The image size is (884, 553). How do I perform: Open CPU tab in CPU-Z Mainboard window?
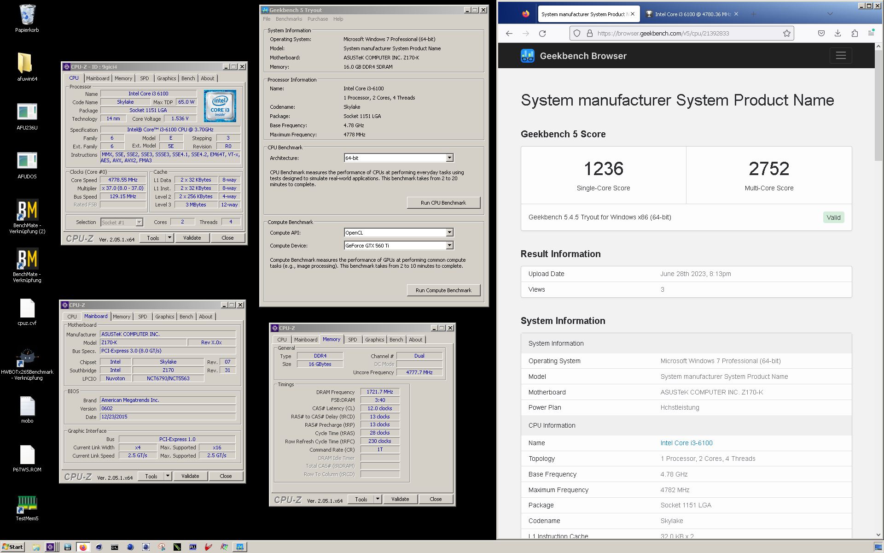[72, 317]
